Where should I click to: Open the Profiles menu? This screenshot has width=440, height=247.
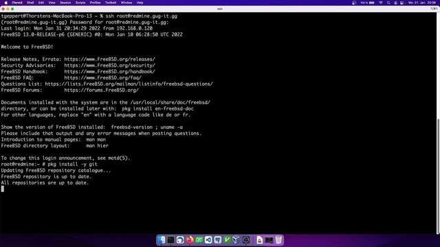[x=95, y=3]
